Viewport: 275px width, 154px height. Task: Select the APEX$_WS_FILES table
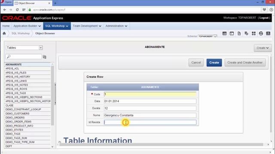tap(27, 73)
